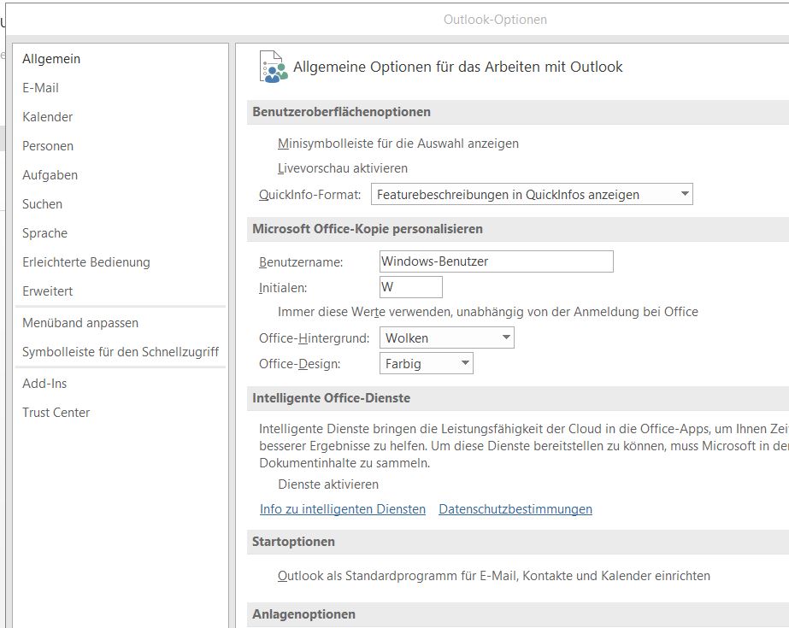Click the QuickInfo-Format: label
The width and height of the screenshot is (789, 628).
pyautogui.click(x=310, y=195)
